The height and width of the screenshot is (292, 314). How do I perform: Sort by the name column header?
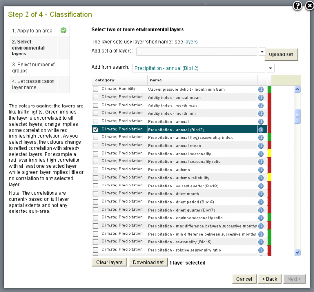202,80
